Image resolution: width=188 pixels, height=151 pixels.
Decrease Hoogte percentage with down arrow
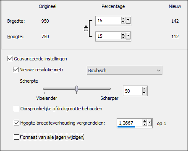(123, 38)
